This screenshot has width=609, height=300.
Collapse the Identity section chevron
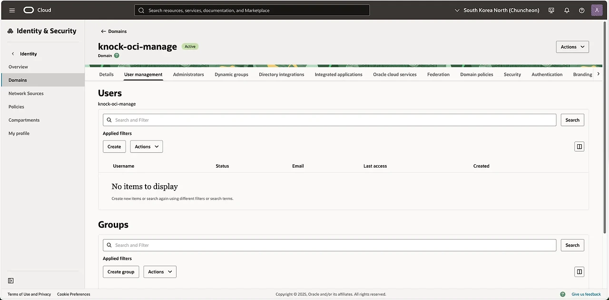[x=13, y=54]
